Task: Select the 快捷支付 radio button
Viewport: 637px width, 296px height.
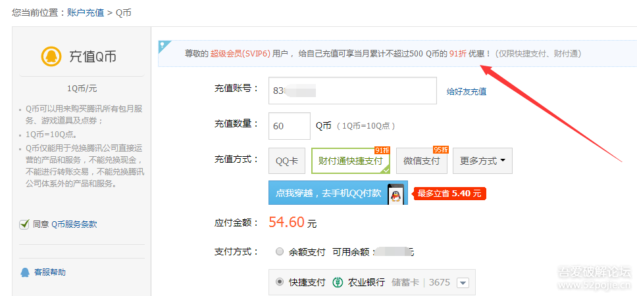Action: point(280,282)
